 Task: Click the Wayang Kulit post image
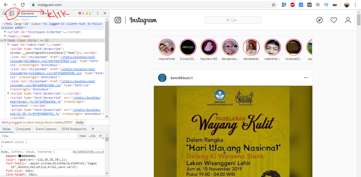(233, 131)
